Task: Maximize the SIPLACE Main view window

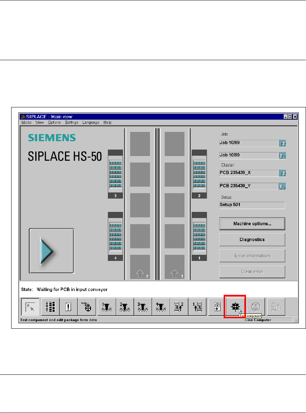Action: 290,117
